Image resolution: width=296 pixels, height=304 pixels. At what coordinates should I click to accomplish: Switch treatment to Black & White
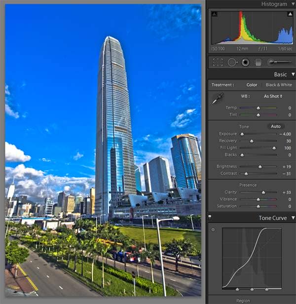[278, 85]
